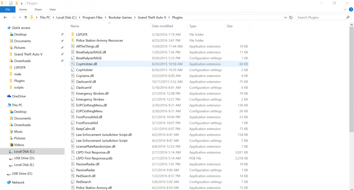
Task: Open the Customize Quick Access Toolbar dropdown
Action: [22, 4]
